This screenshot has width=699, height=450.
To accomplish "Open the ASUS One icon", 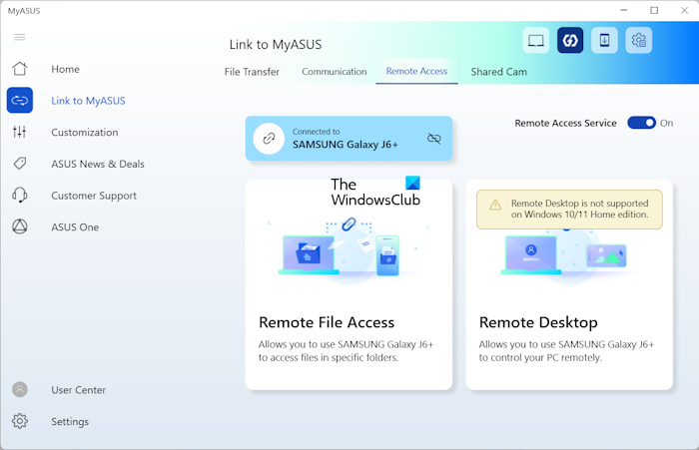I will [20, 227].
